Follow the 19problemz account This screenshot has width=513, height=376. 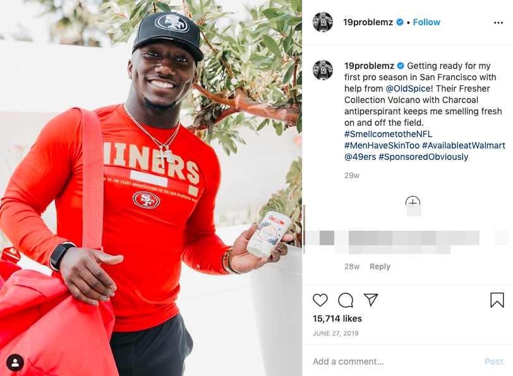coord(426,22)
